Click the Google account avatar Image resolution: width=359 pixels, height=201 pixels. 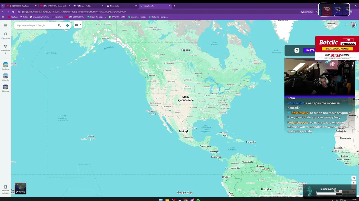click(x=353, y=25)
